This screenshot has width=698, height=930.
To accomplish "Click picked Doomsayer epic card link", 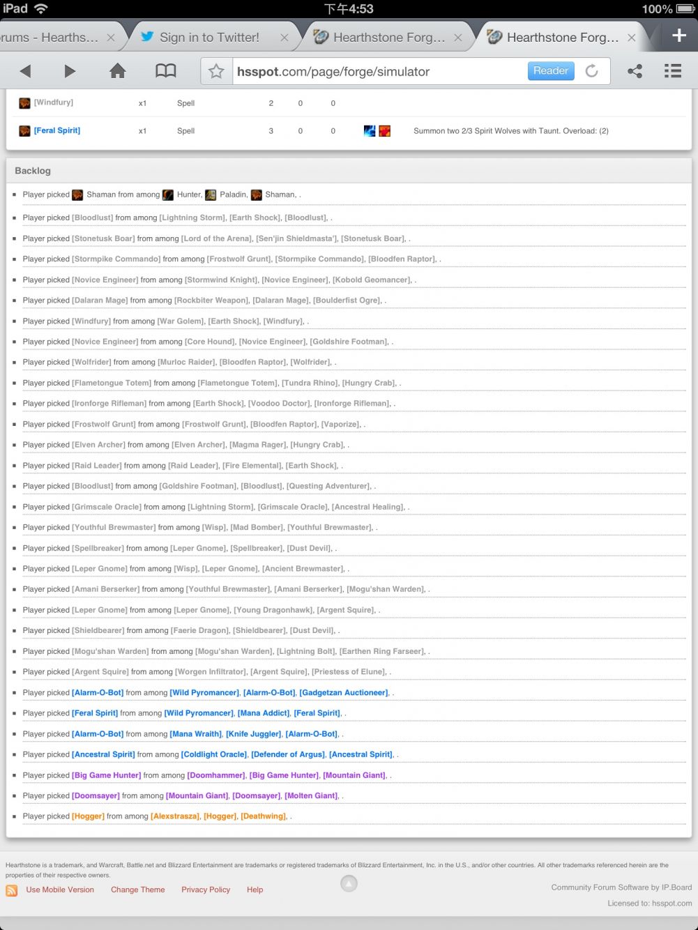I will [96, 795].
